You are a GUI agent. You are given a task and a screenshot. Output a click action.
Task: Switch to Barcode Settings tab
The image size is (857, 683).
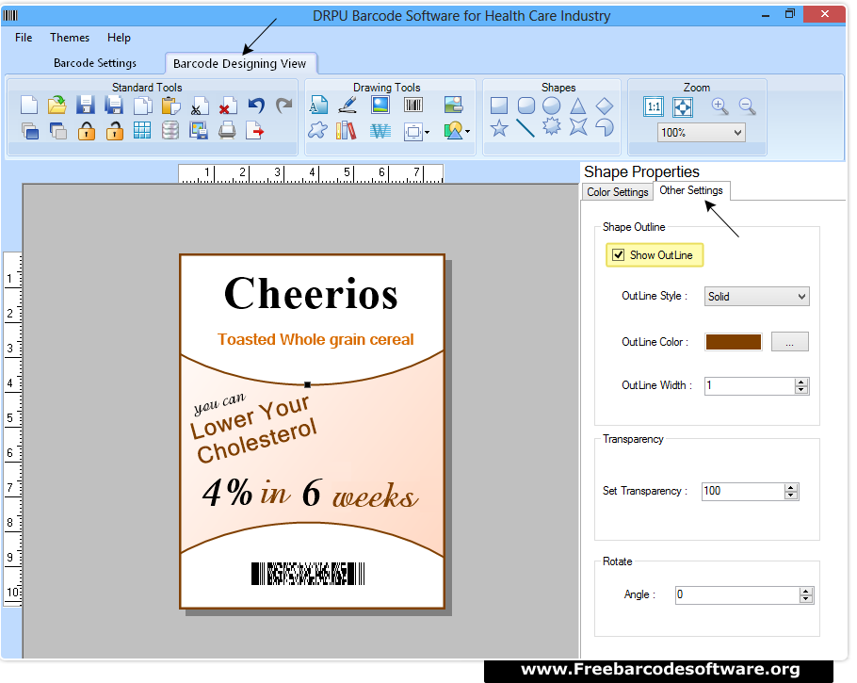95,63
